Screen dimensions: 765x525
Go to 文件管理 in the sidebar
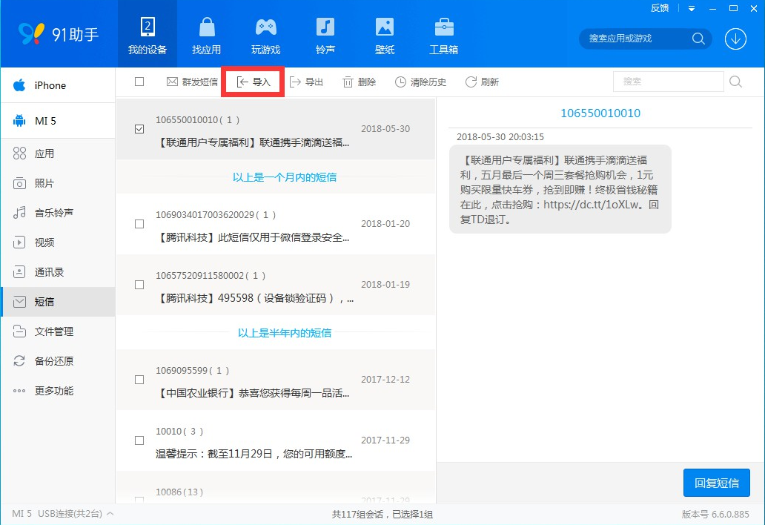point(53,331)
